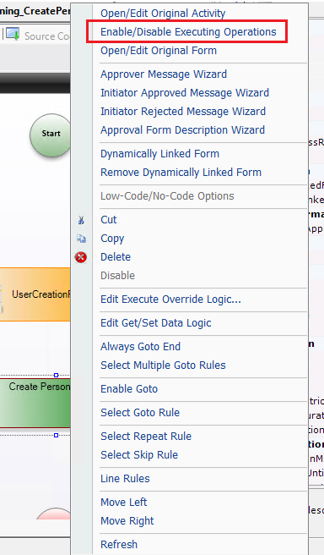Open Edit Get/Set Data Logic
The height and width of the screenshot is (555, 324).
(x=155, y=323)
